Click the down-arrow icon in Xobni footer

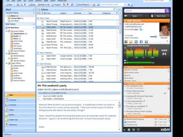coord(133,130)
